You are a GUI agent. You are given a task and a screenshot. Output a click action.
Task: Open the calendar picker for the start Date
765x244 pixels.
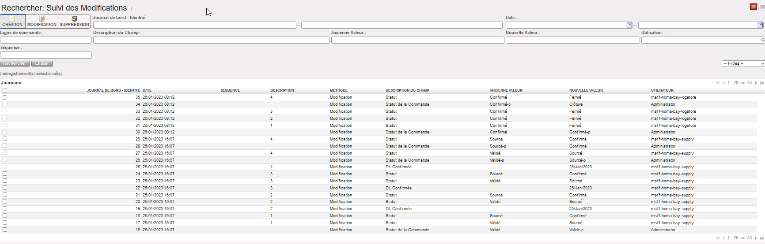click(629, 25)
